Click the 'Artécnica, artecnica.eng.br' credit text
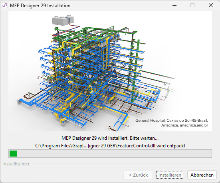The width and height of the screenshot is (220, 183). 184,125
